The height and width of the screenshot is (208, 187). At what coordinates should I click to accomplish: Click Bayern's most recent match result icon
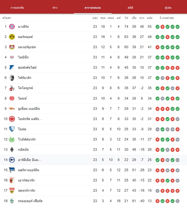coord(177,27)
